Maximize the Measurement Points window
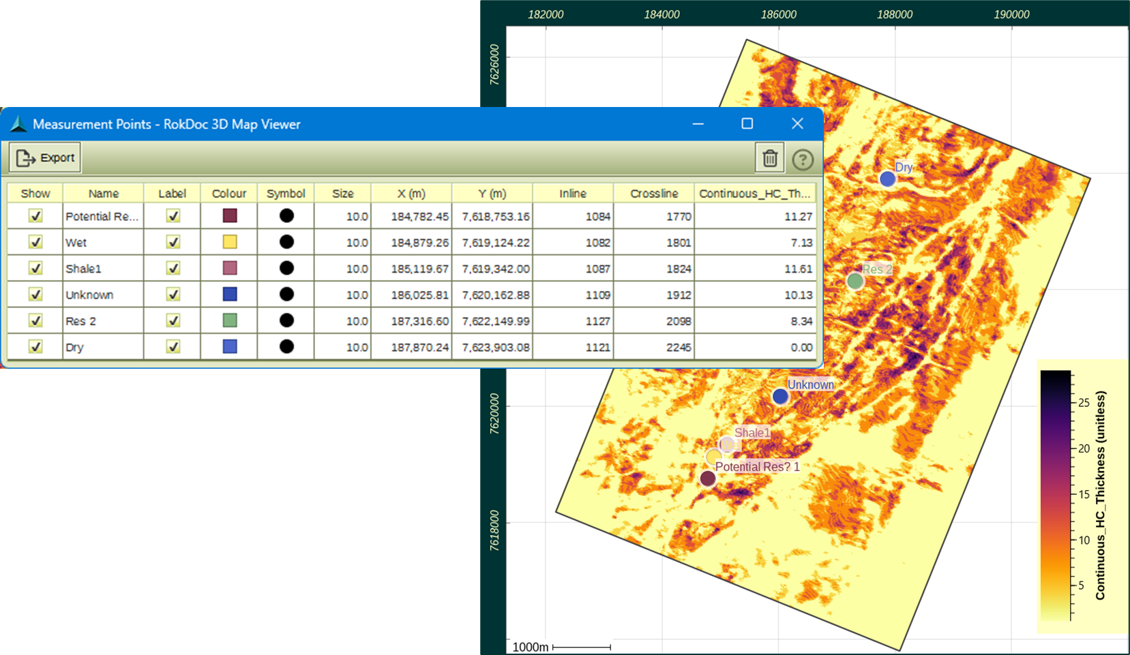The height and width of the screenshot is (655, 1130). pos(747,123)
